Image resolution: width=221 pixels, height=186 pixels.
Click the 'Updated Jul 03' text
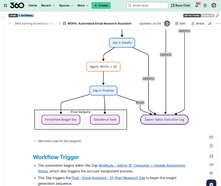(x=150, y=24)
